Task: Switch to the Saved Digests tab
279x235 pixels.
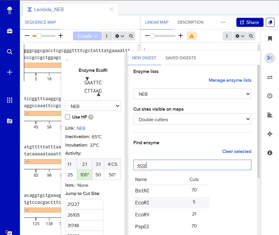Action: [180, 58]
